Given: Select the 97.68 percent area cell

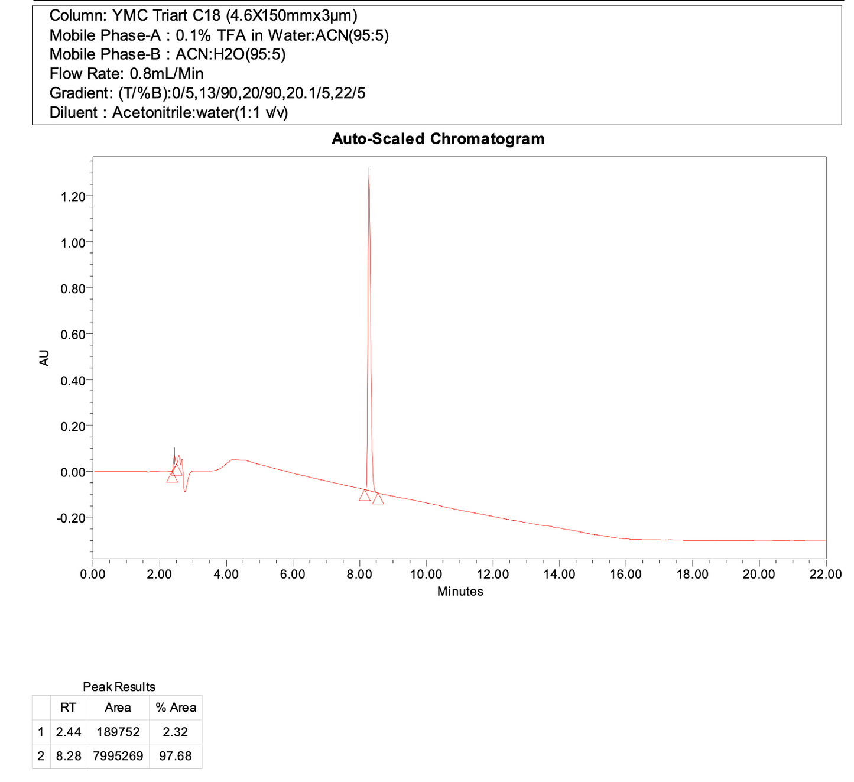Looking at the screenshot, I should [x=176, y=756].
